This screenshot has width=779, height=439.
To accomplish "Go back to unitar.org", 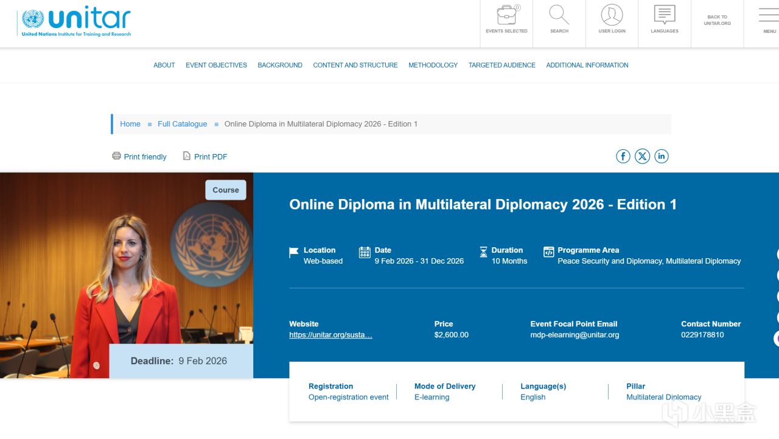I will [x=717, y=20].
